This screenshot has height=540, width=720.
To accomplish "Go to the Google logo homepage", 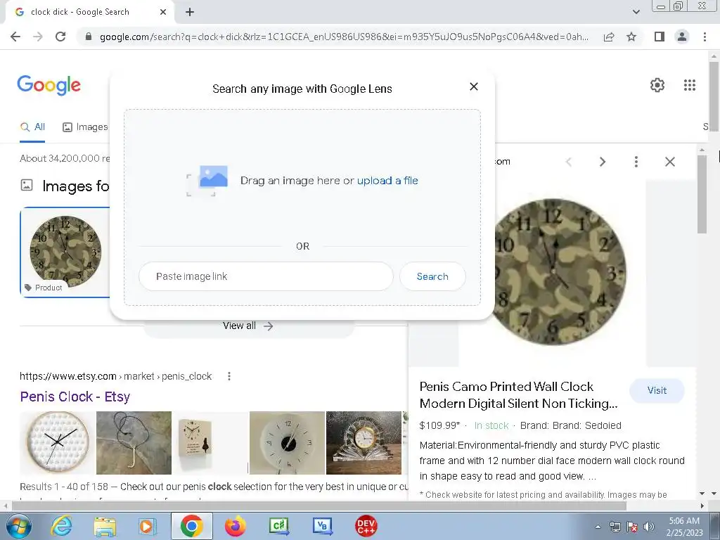I will [x=49, y=85].
